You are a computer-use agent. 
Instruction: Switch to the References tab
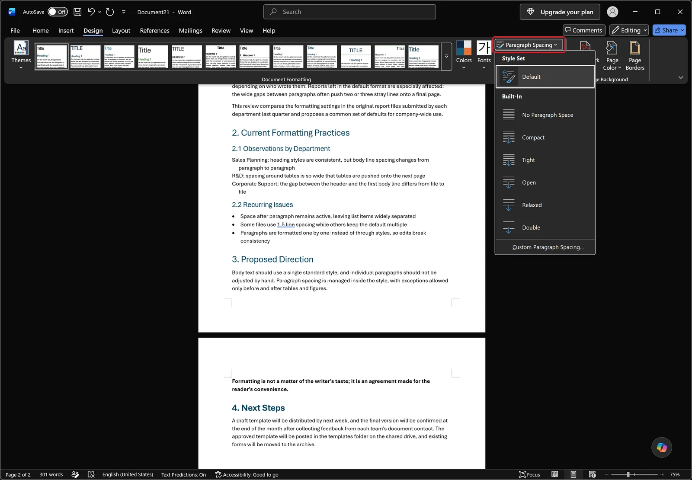click(154, 31)
